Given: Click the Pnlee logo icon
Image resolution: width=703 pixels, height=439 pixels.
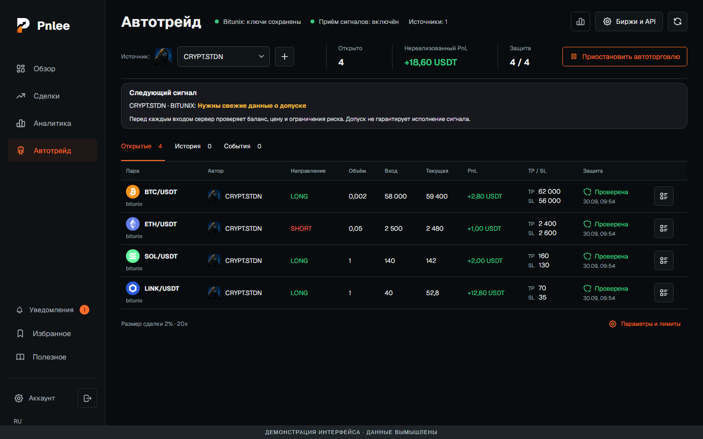Looking at the screenshot, I should point(23,25).
